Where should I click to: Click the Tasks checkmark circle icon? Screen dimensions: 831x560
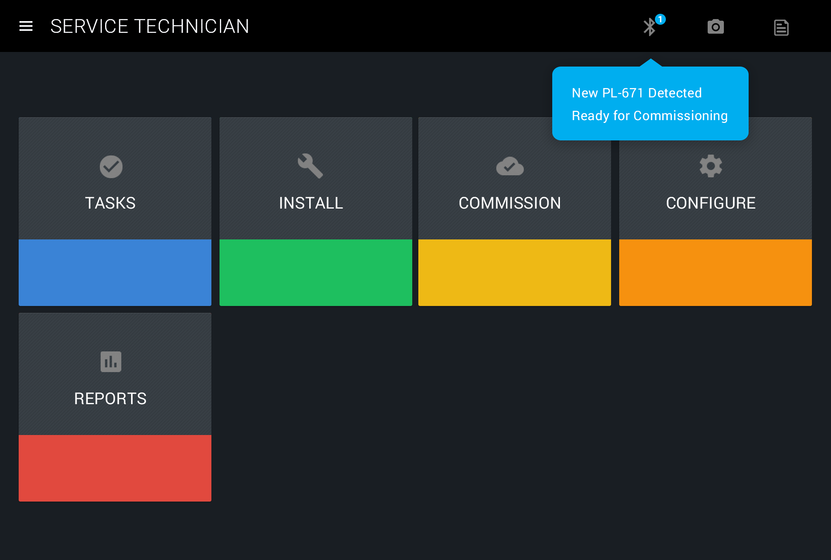coord(111,166)
